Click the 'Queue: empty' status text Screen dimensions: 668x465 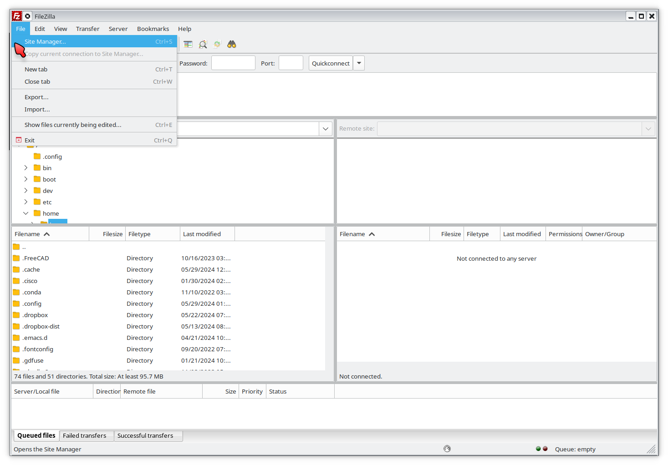pos(575,449)
